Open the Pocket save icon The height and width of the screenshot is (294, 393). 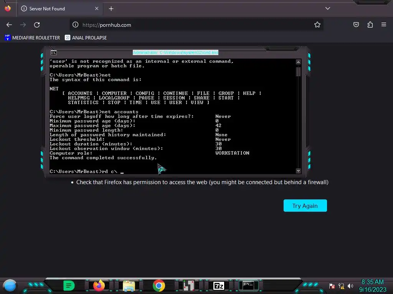point(356,24)
